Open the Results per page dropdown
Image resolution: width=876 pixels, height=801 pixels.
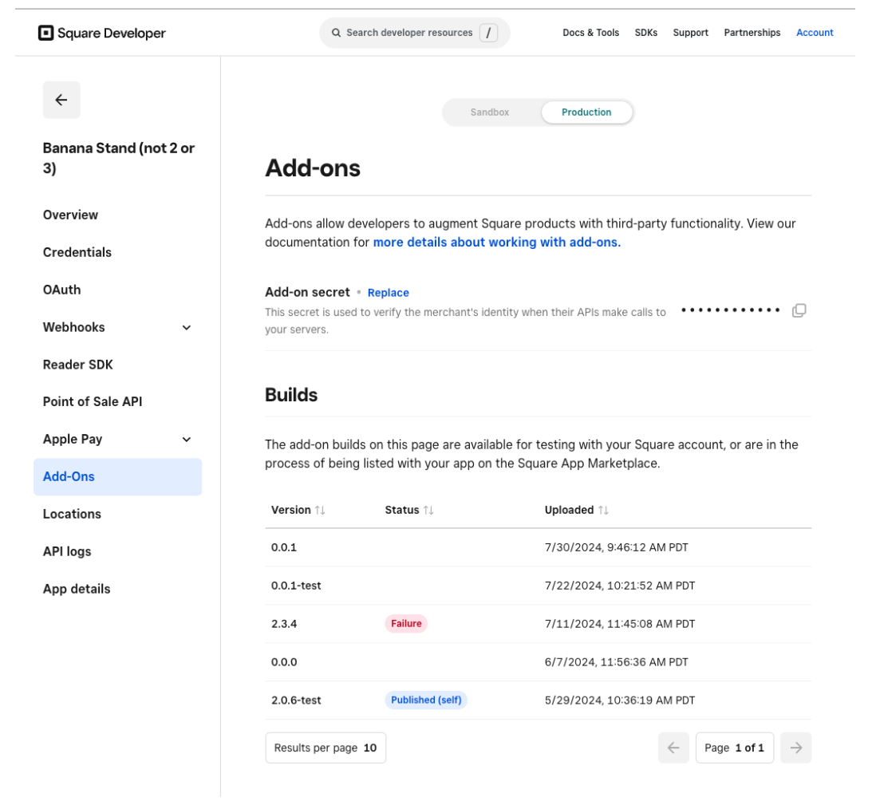(326, 748)
